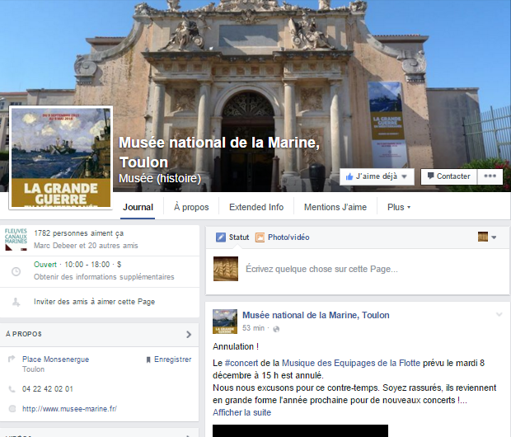Screen dimensions: 511x437
Task: Click the clock opening hours icon
Action: coord(16,271)
